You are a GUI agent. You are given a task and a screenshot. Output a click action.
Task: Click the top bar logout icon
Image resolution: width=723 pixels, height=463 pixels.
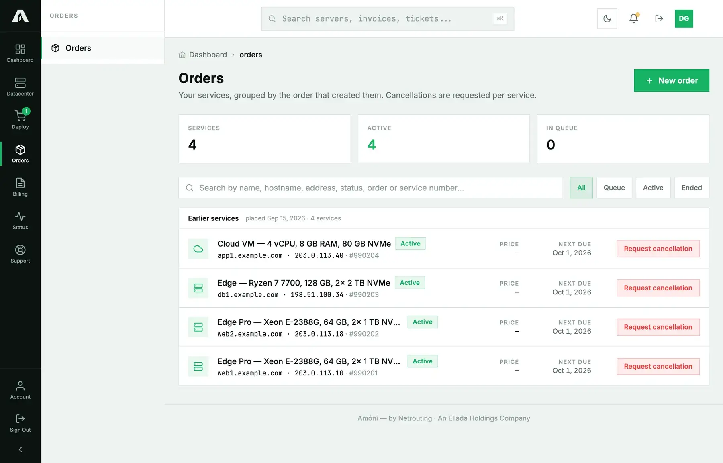click(659, 18)
